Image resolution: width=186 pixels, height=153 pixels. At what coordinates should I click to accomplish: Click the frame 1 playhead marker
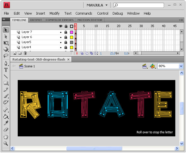pyautogui.click(x=76, y=26)
